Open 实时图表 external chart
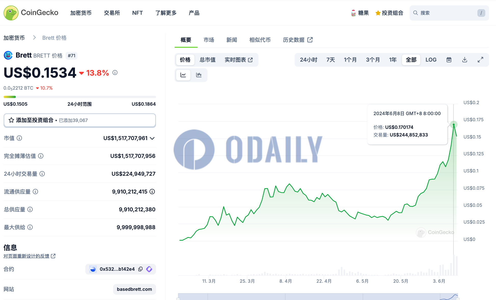This screenshot has height=300, width=496. pos(239,60)
